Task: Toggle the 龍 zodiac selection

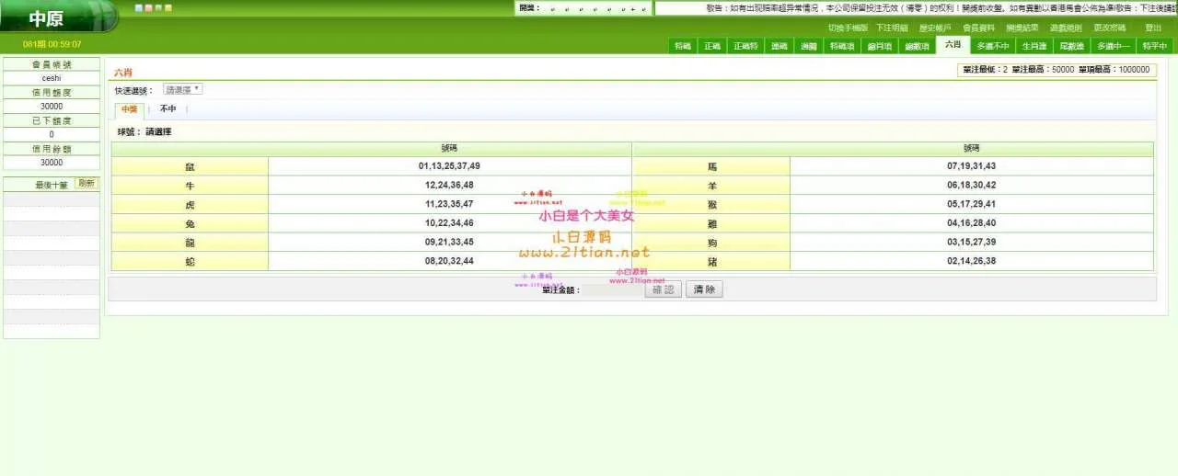Action: (x=190, y=243)
